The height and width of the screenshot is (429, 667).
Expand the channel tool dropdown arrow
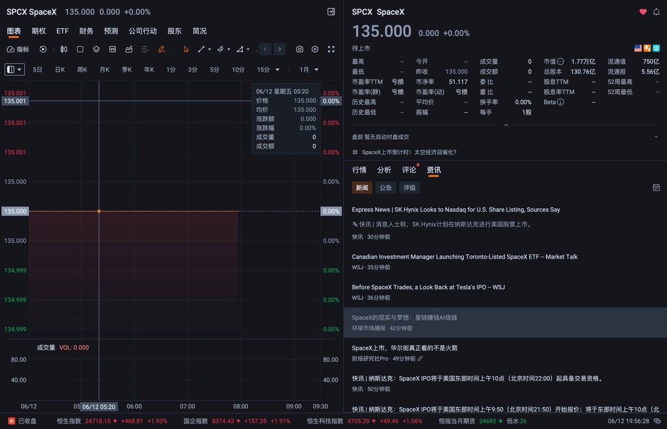point(228,49)
